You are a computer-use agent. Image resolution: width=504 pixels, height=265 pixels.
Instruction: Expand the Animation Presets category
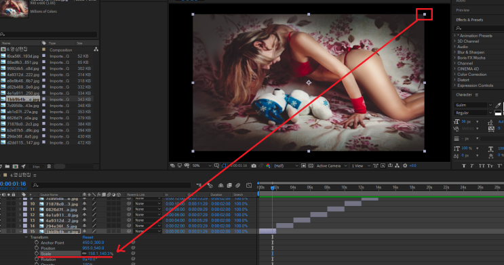pyautogui.click(x=455, y=36)
